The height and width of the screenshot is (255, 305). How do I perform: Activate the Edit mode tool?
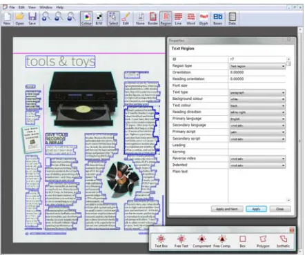[x=126, y=19]
